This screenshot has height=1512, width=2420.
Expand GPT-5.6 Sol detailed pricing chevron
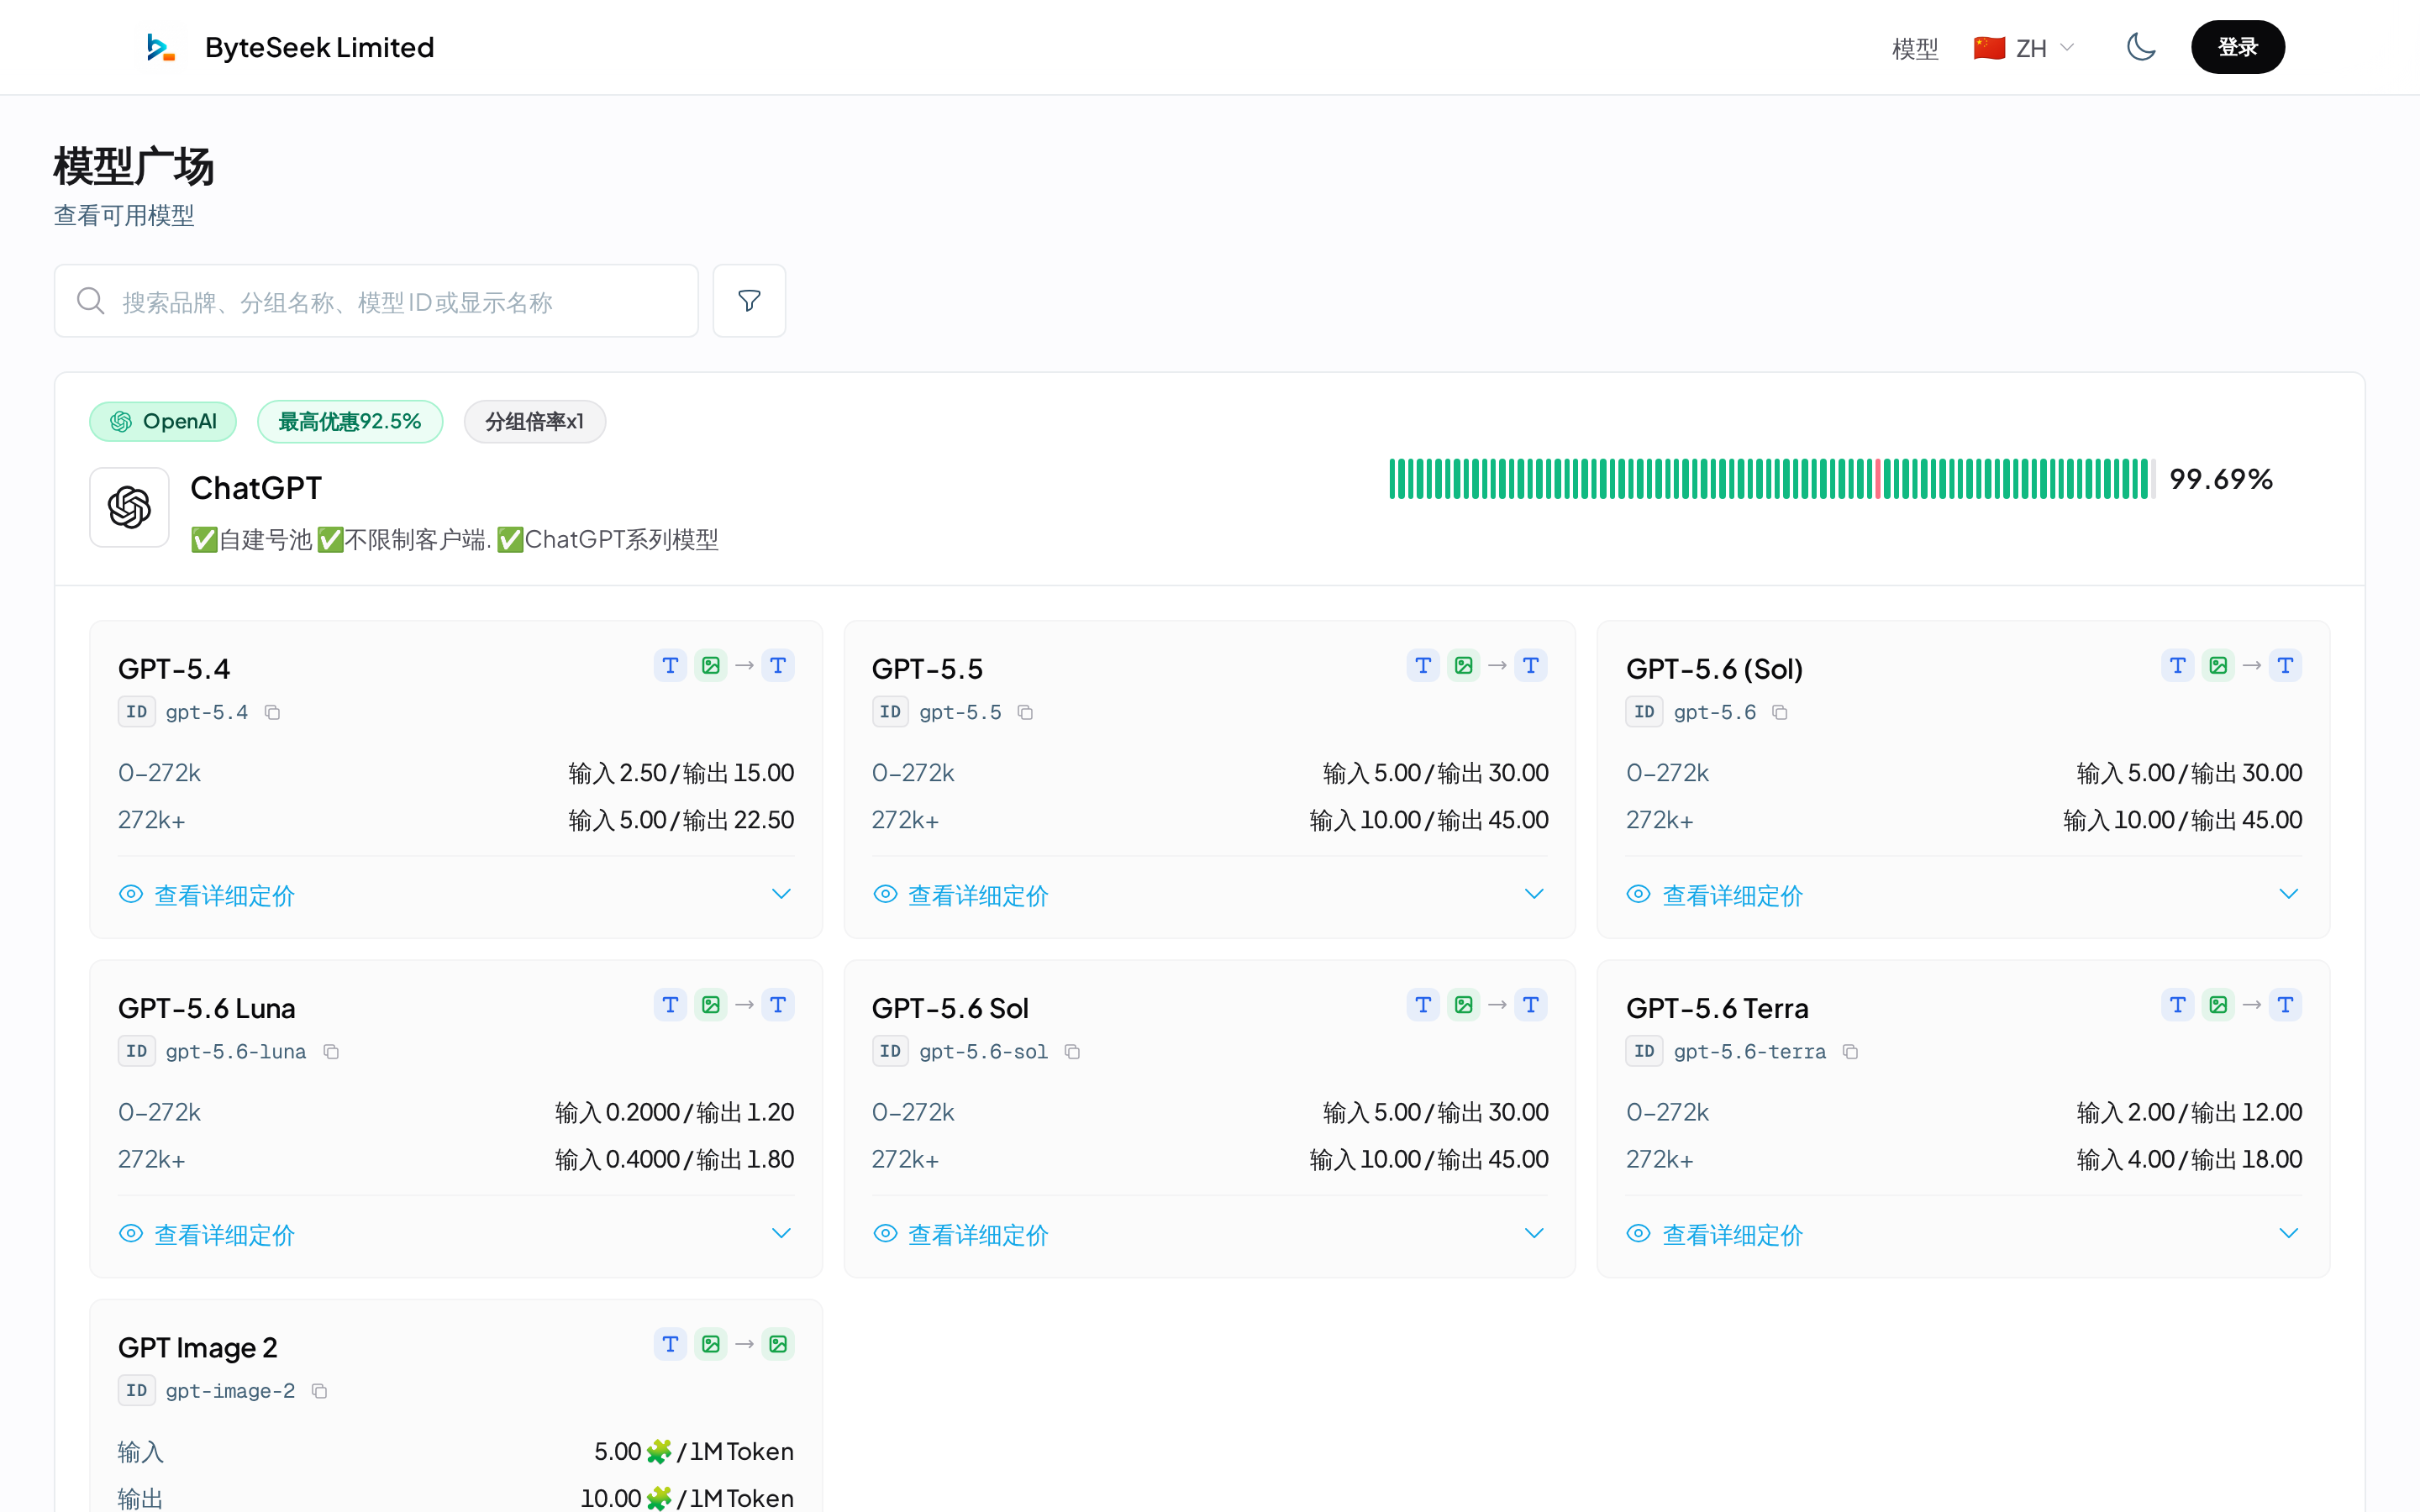pos(1534,1233)
